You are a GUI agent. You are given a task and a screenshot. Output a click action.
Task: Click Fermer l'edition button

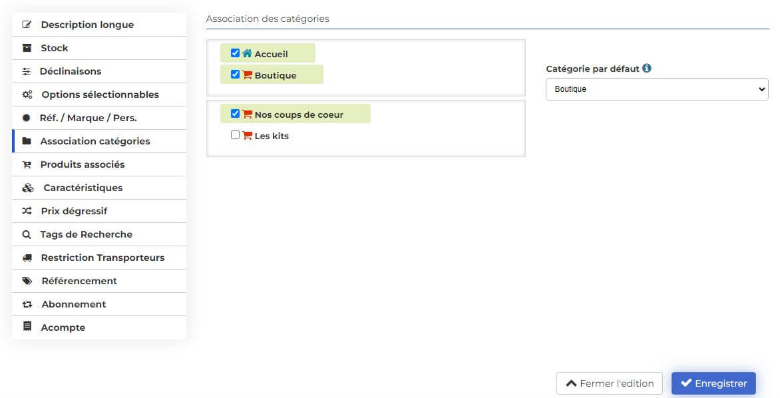tap(610, 383)
